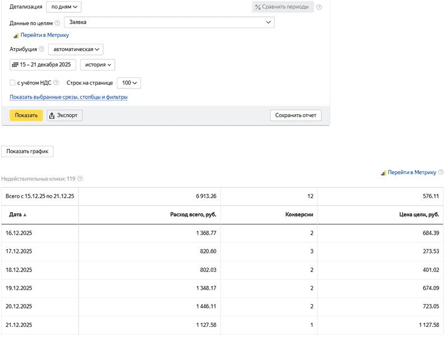448x337 pixels.
Task: Open the автоматическая attribution dropdown
Action: click(74, 49)
